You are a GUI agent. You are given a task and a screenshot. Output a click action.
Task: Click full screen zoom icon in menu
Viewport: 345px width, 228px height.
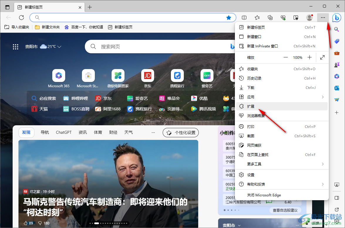tap(322, 57)
